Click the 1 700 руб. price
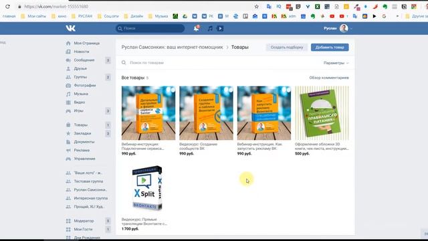428x241 pixels. tap(130, 229)
